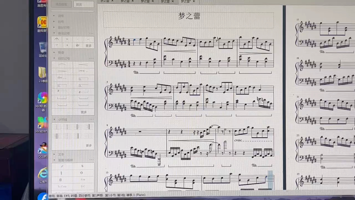The height and width of the screenshot is (200, 355).
Task: Collapse the 重复与跳转 palette section
Action: [x=65, y=160]
